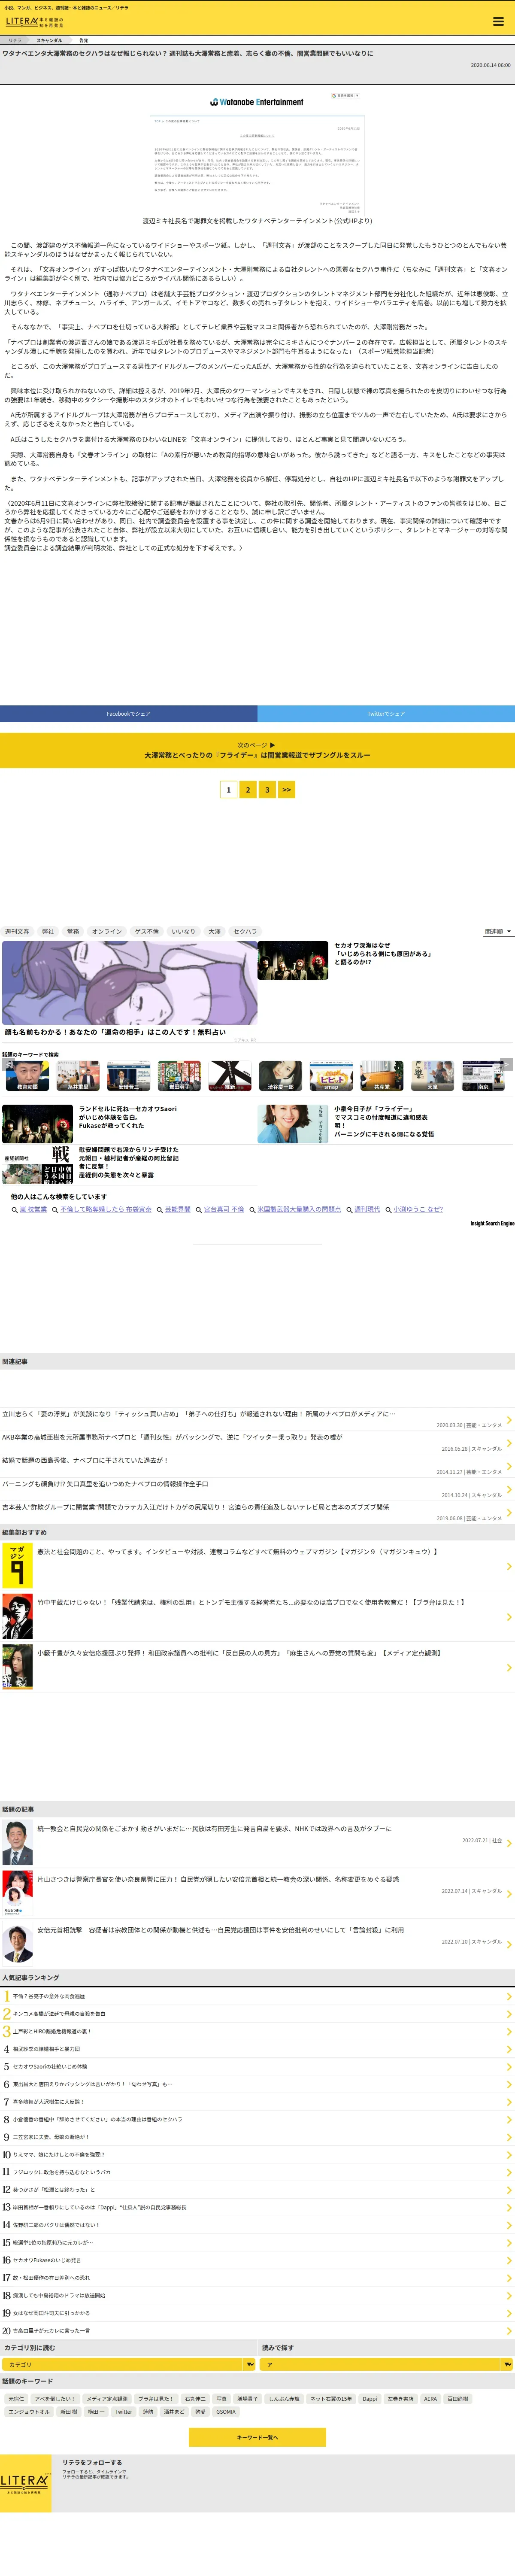Share article via Twitterでシェア
The height and width of the screenshot is (2576, 515).
pyautogui.click(x=386, y=713)
